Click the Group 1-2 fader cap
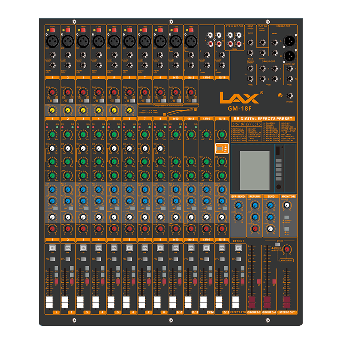 click(252, 302)
